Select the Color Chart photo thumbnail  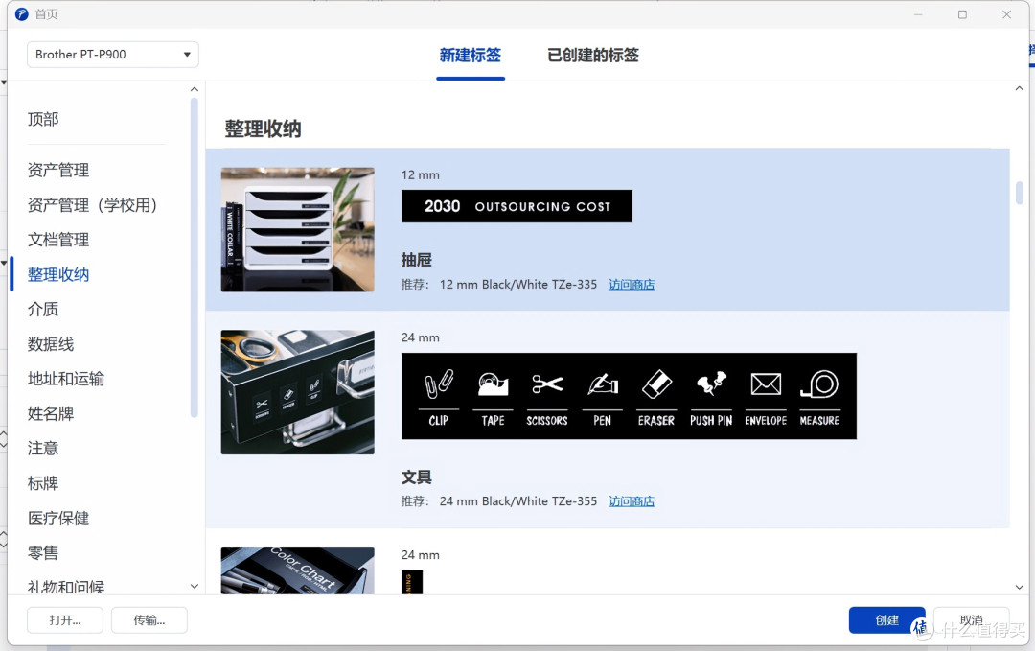pyautogui.click(x=298, y=570)
